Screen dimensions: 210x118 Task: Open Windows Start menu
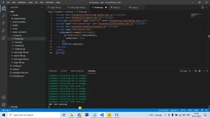[x=4, y=115]
